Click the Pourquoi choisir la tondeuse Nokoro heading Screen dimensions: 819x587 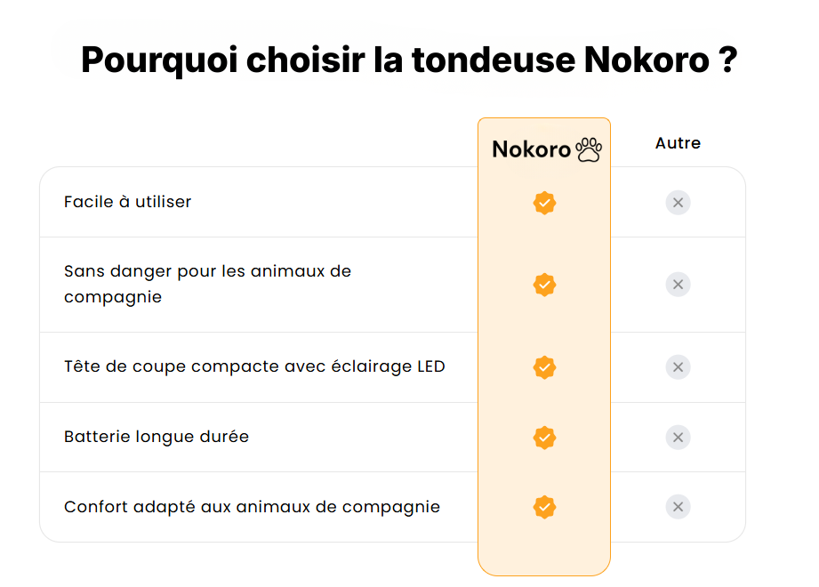pyautogui.click(x=409, y=60)
